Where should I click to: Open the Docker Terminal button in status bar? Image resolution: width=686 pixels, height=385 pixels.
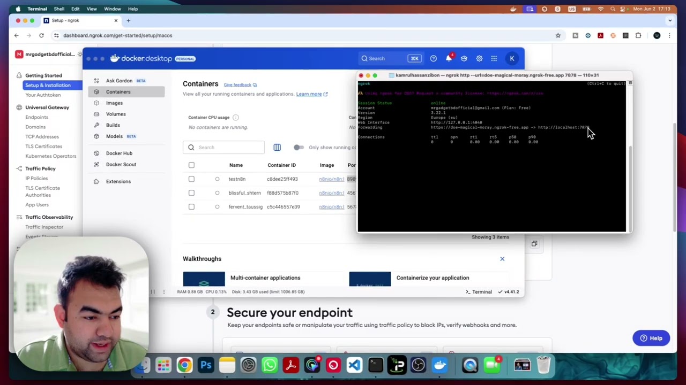(479, 292)
